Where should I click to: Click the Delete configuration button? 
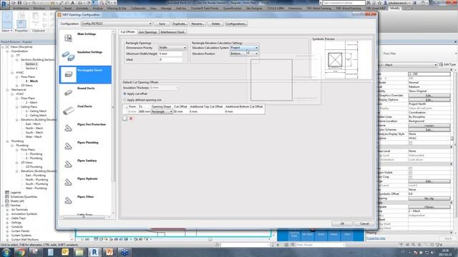coord(215,24)
